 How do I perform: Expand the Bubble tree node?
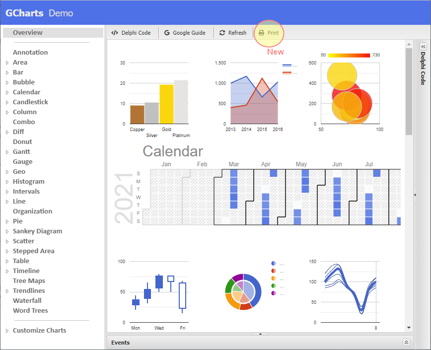coord(7,82)
